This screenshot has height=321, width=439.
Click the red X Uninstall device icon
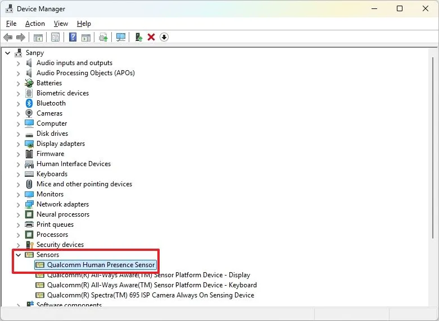tap(151, 37)
